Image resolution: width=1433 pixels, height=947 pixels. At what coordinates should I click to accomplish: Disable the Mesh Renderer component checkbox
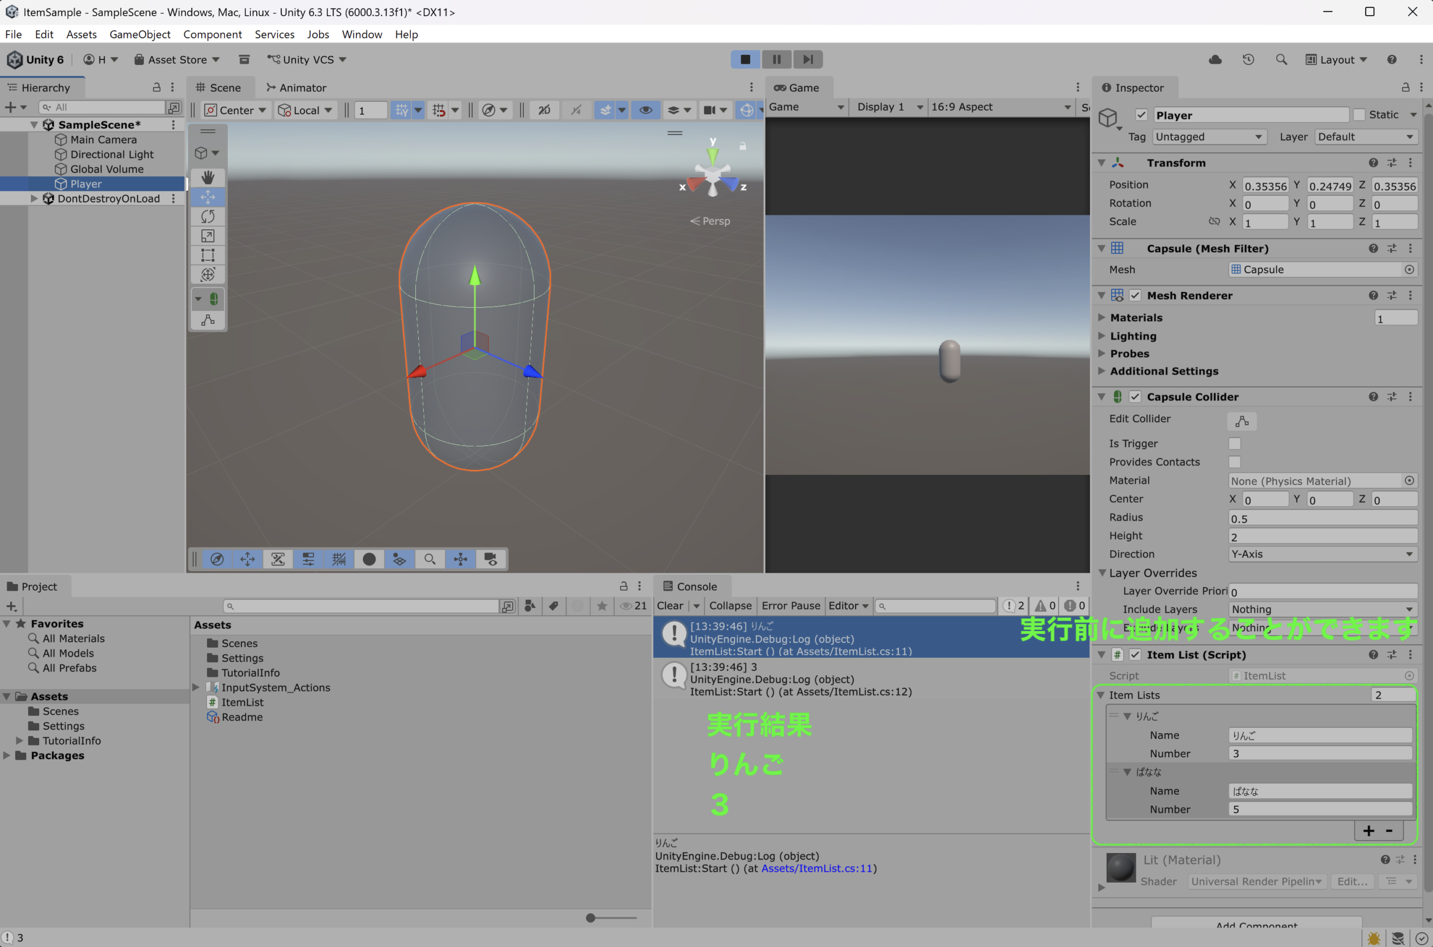1135,295
